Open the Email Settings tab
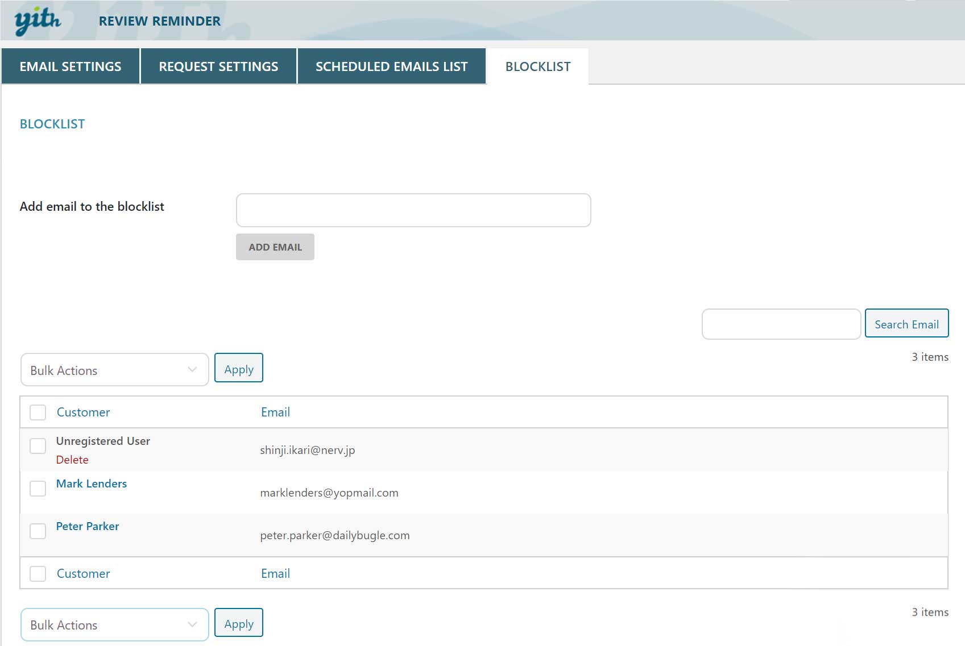 (71, 66)
